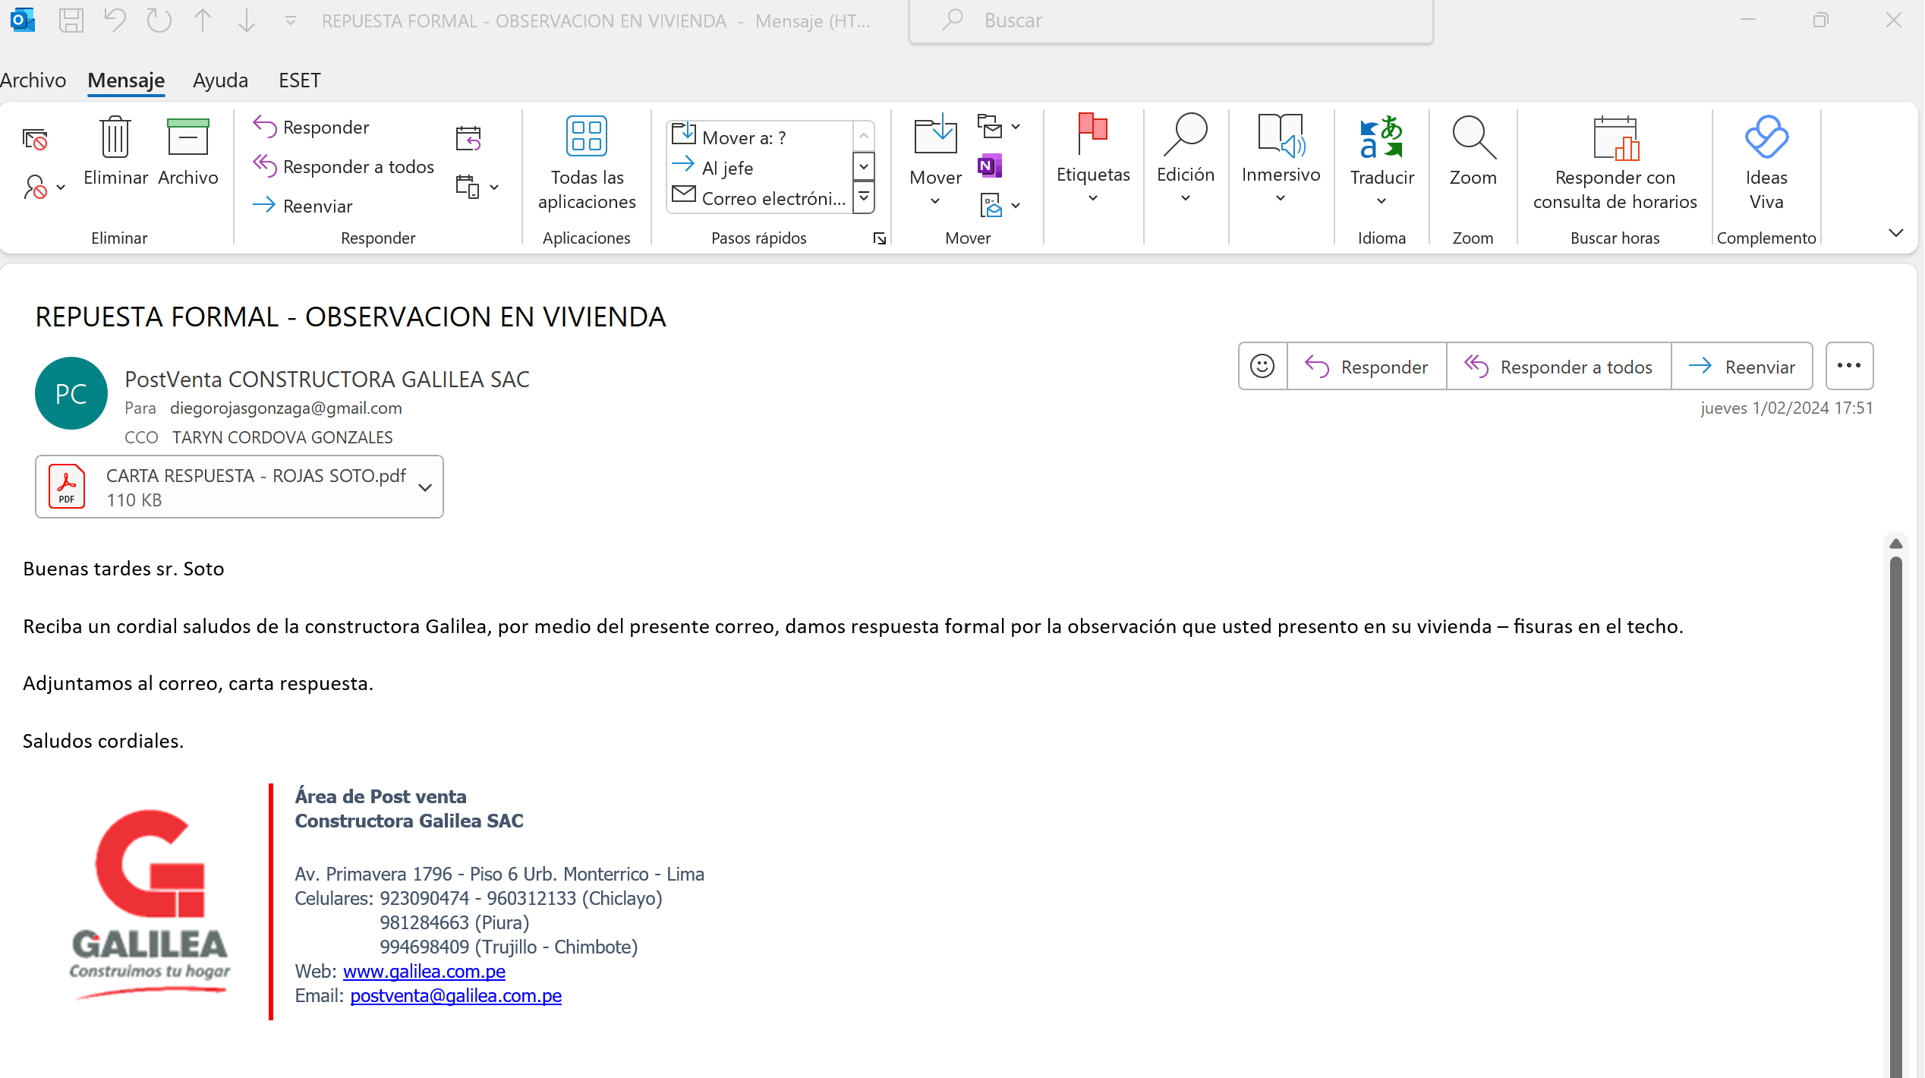This screenshot has height=1078, width=1925.
Task: Click the postventa@galilea.com.pe email link
Action: [455, 995]
